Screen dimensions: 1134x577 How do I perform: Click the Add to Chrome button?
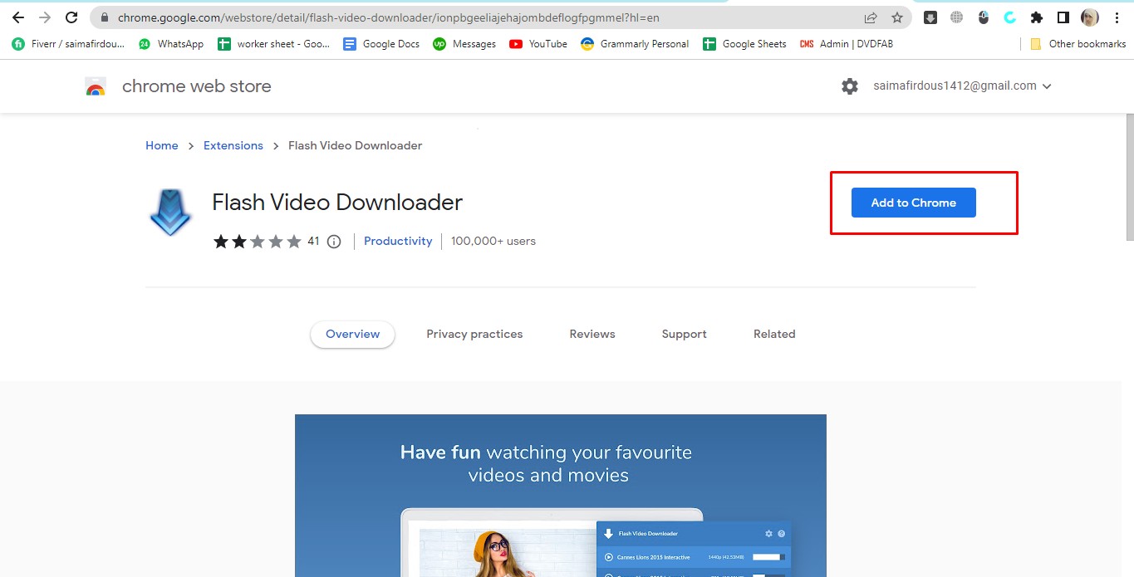coord(913,203)
